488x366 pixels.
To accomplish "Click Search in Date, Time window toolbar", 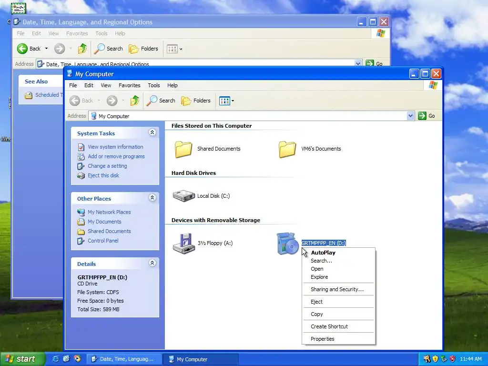I will pyautogui.click(x=108, y=49).
